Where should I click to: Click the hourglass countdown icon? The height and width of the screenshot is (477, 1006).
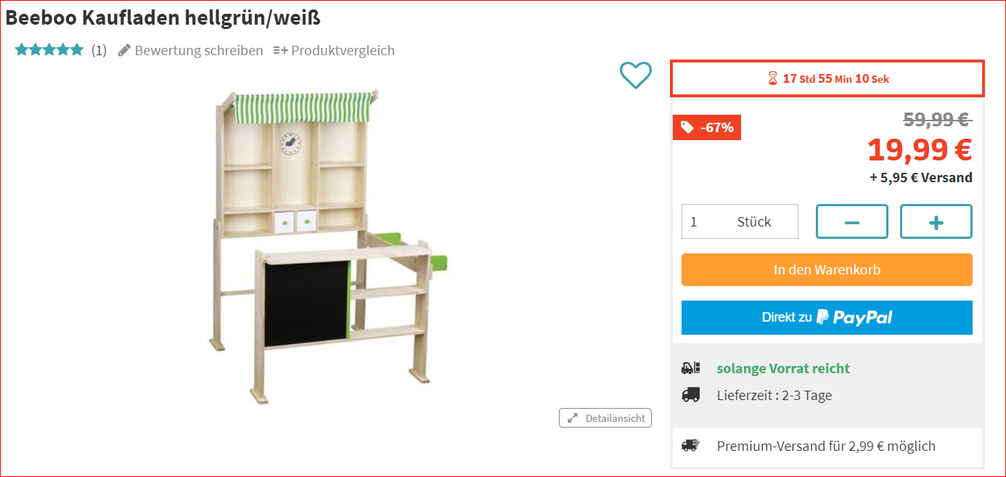[x=773, y=78]
